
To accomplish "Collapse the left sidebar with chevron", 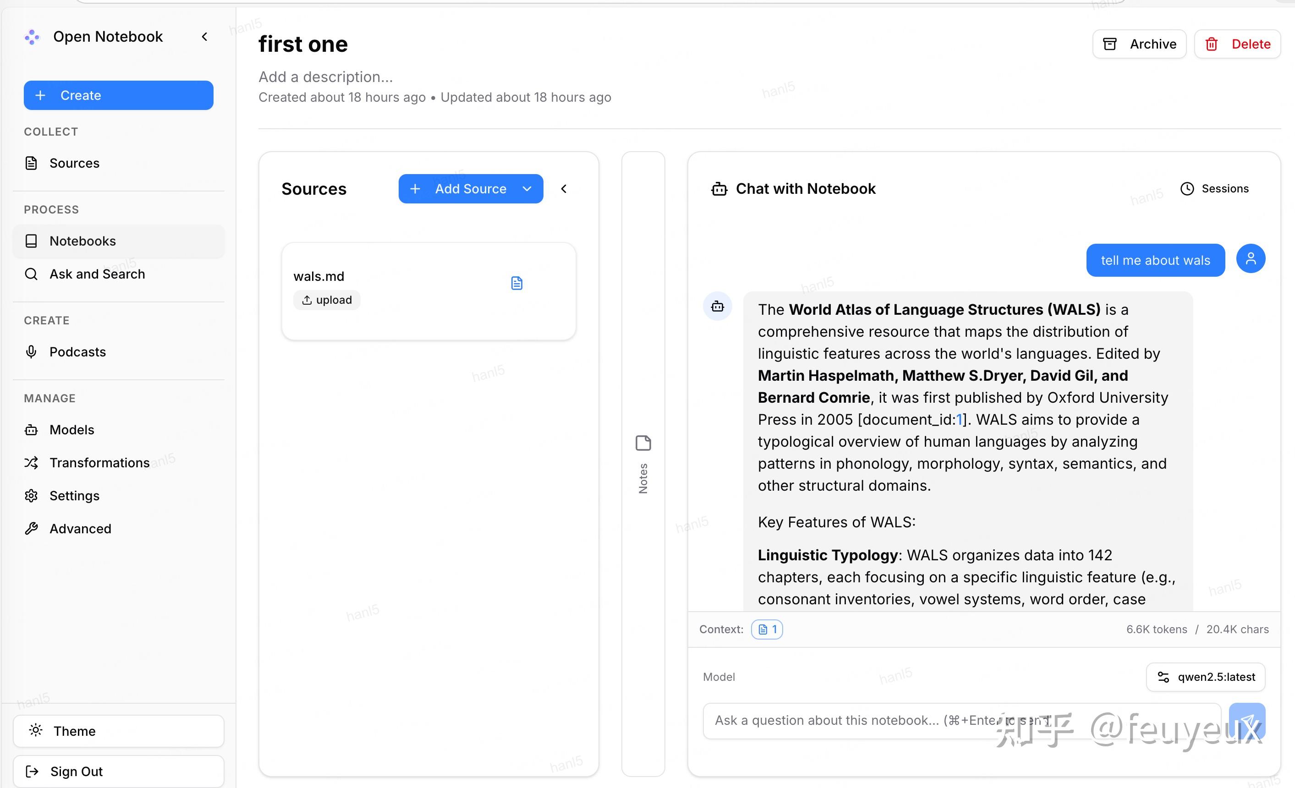I will tap(204, 37).
